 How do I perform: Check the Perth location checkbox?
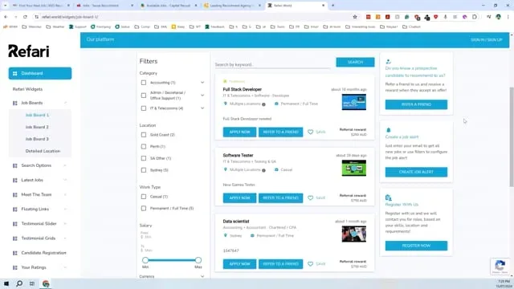point(144,146)
